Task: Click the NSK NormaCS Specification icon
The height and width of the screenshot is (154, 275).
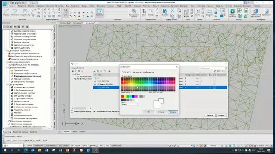Action: pos(256,13)
